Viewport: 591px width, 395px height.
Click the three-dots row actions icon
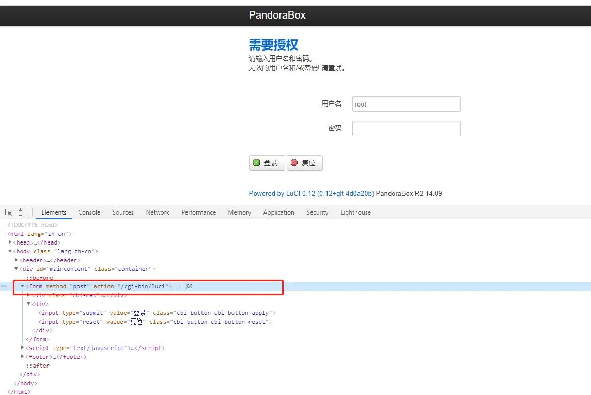tap(4, 286)
